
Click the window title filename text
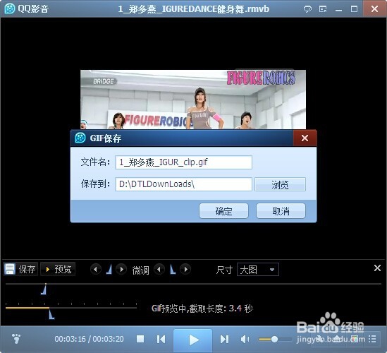[x=193, y=9]
